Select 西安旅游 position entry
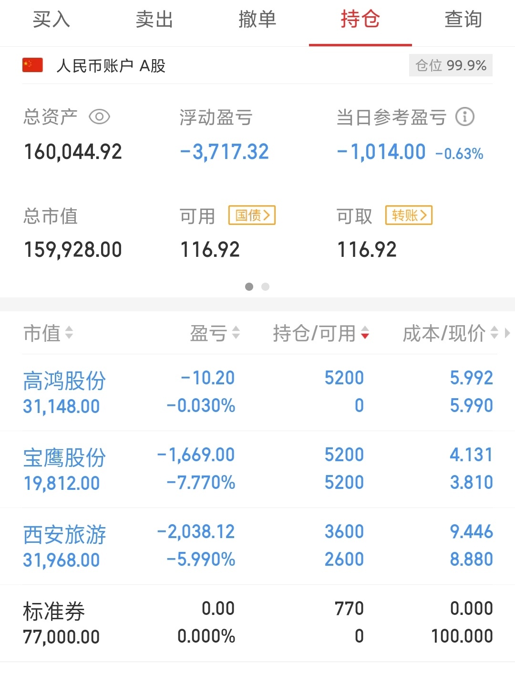This screenshot has width=515, height=677. [257, 546]
